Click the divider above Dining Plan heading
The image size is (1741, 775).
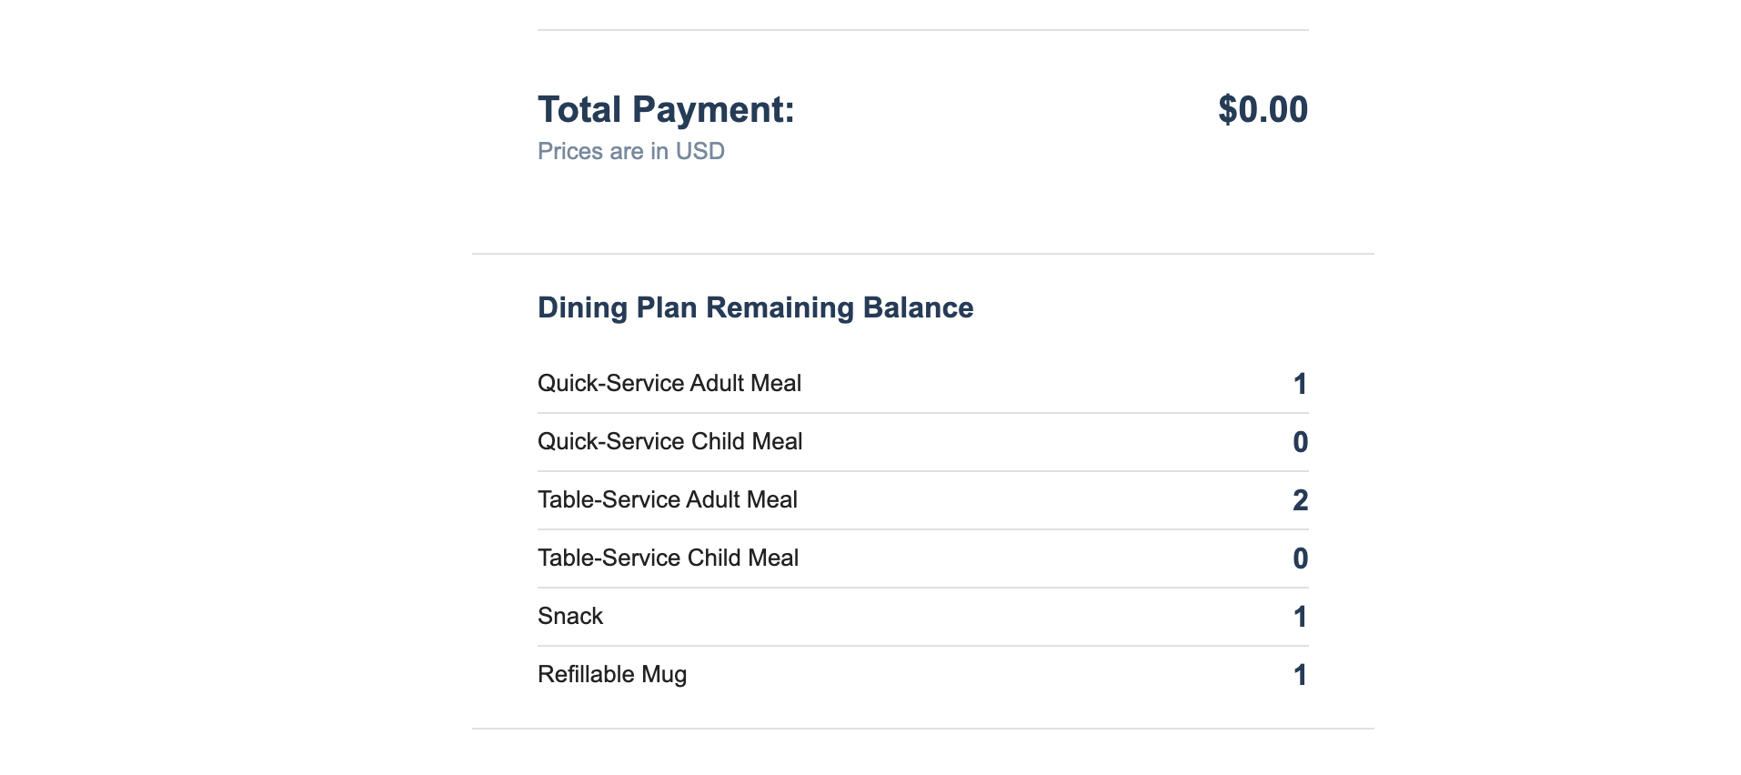(922, 254)
